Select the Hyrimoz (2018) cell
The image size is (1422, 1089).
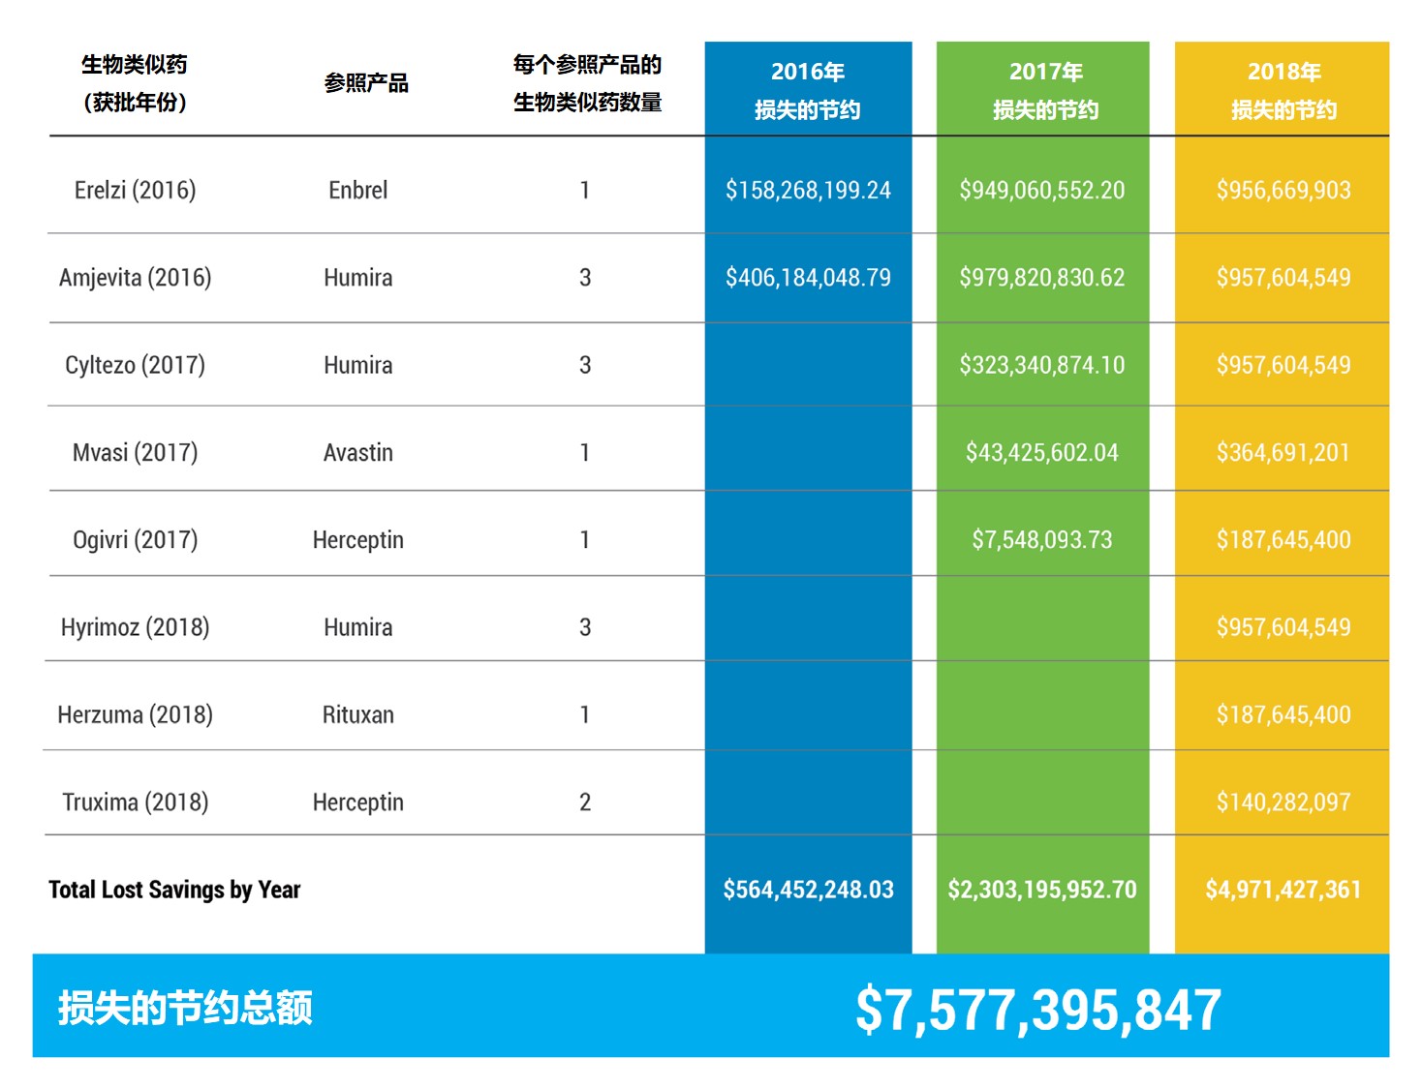tap(135, 627)
